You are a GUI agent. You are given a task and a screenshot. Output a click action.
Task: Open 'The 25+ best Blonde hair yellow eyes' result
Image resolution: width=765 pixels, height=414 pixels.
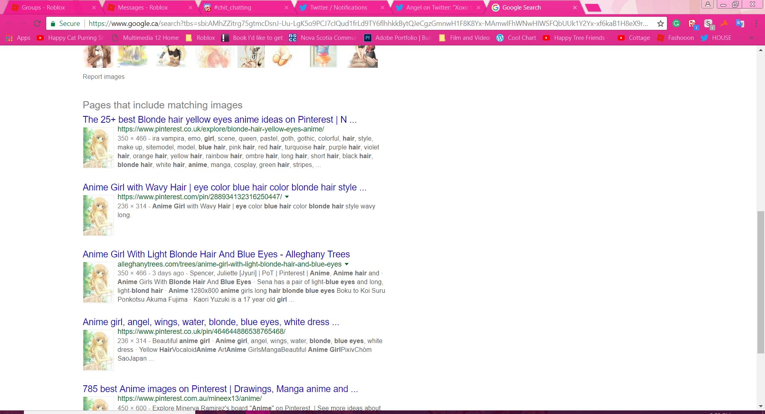pyautogui.click(x=220, y=120)
